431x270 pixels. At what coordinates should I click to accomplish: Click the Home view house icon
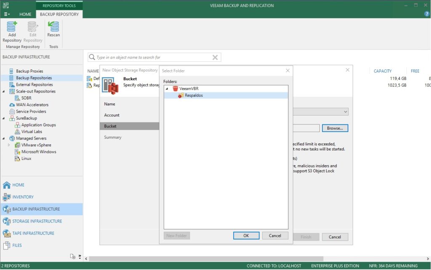[x=7, y=185]
